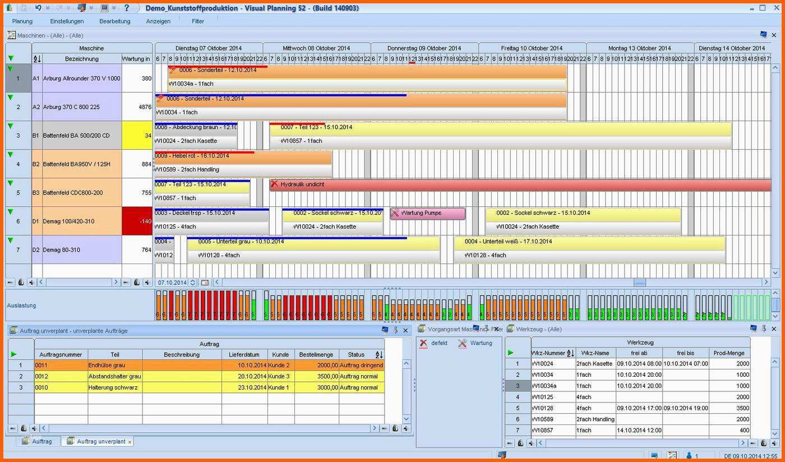Open the Anzeigen menu
Screen dimensions: 785x462
(x=158, y=21)
